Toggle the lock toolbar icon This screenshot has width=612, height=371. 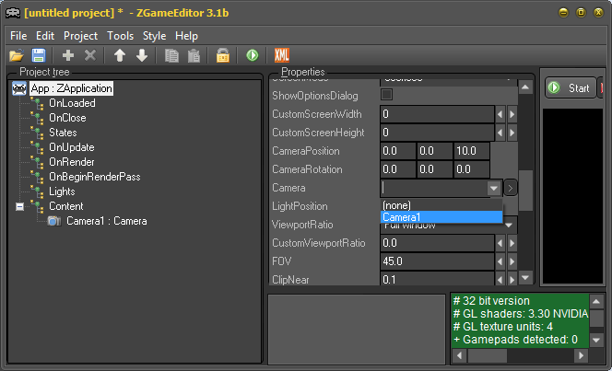[x=223, y=55]
